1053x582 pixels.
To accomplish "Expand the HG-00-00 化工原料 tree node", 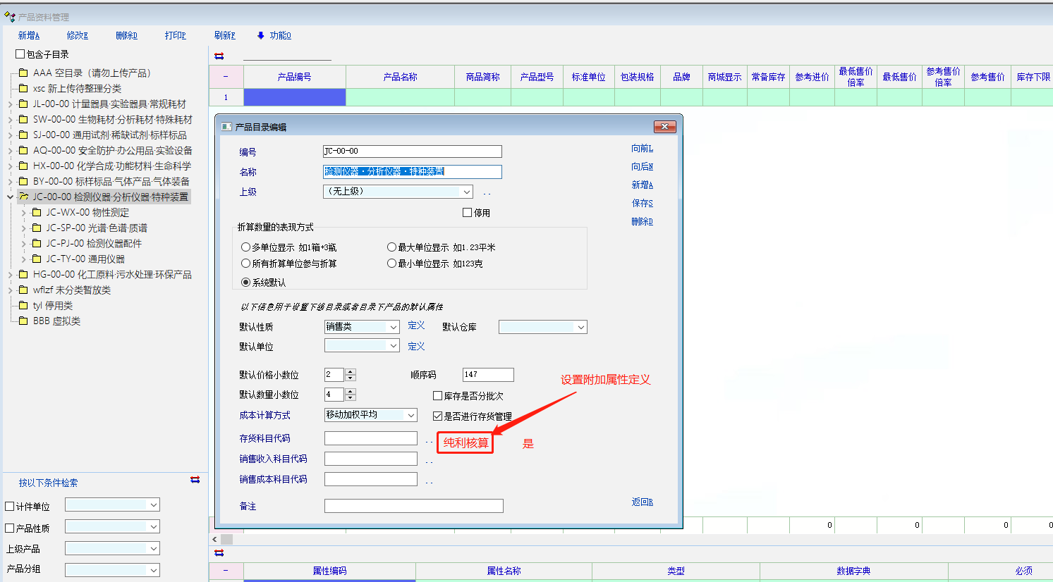I will (10, 275).
